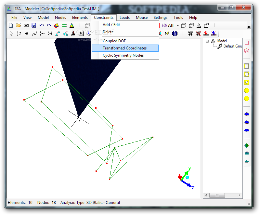Click the red downward arrow load icon

coord(206,34)
